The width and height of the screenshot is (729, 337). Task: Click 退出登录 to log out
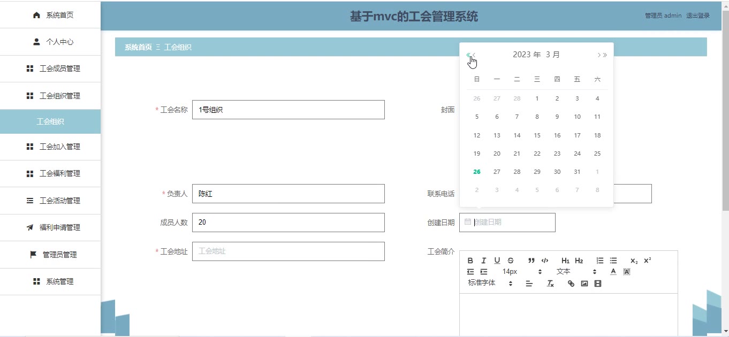(698, 16)
